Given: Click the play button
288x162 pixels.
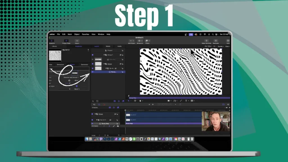Looking at the screenshot, I should tap(153, 104).
